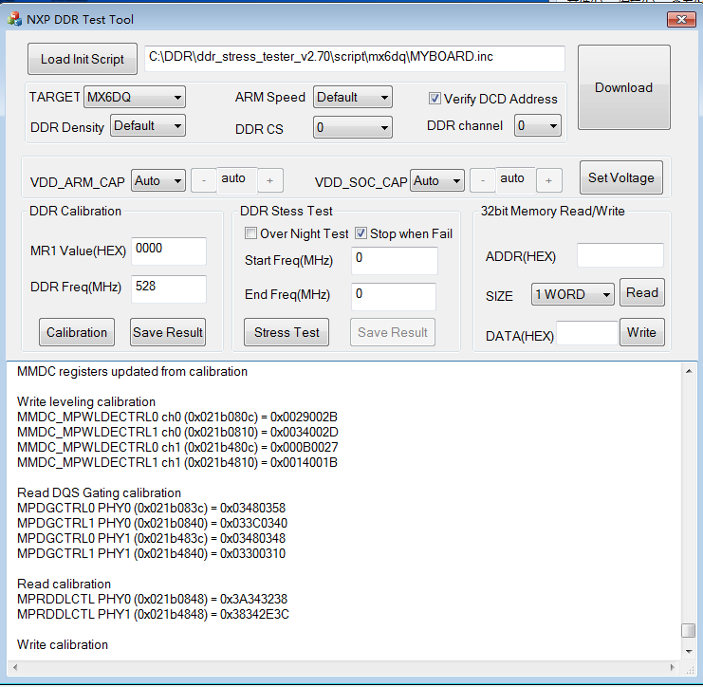This screenshot has width=703, height=687.
Task: Click the Start Freq(MHz) input field
Action: click(x=394, y=260)
